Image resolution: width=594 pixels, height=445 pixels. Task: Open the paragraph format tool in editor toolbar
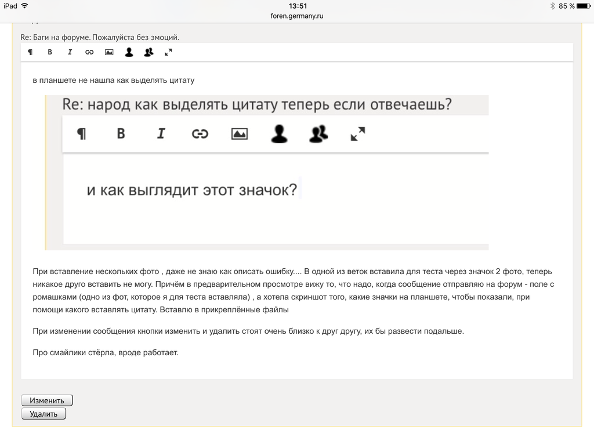pyautogui.click(x=30, y=52)
